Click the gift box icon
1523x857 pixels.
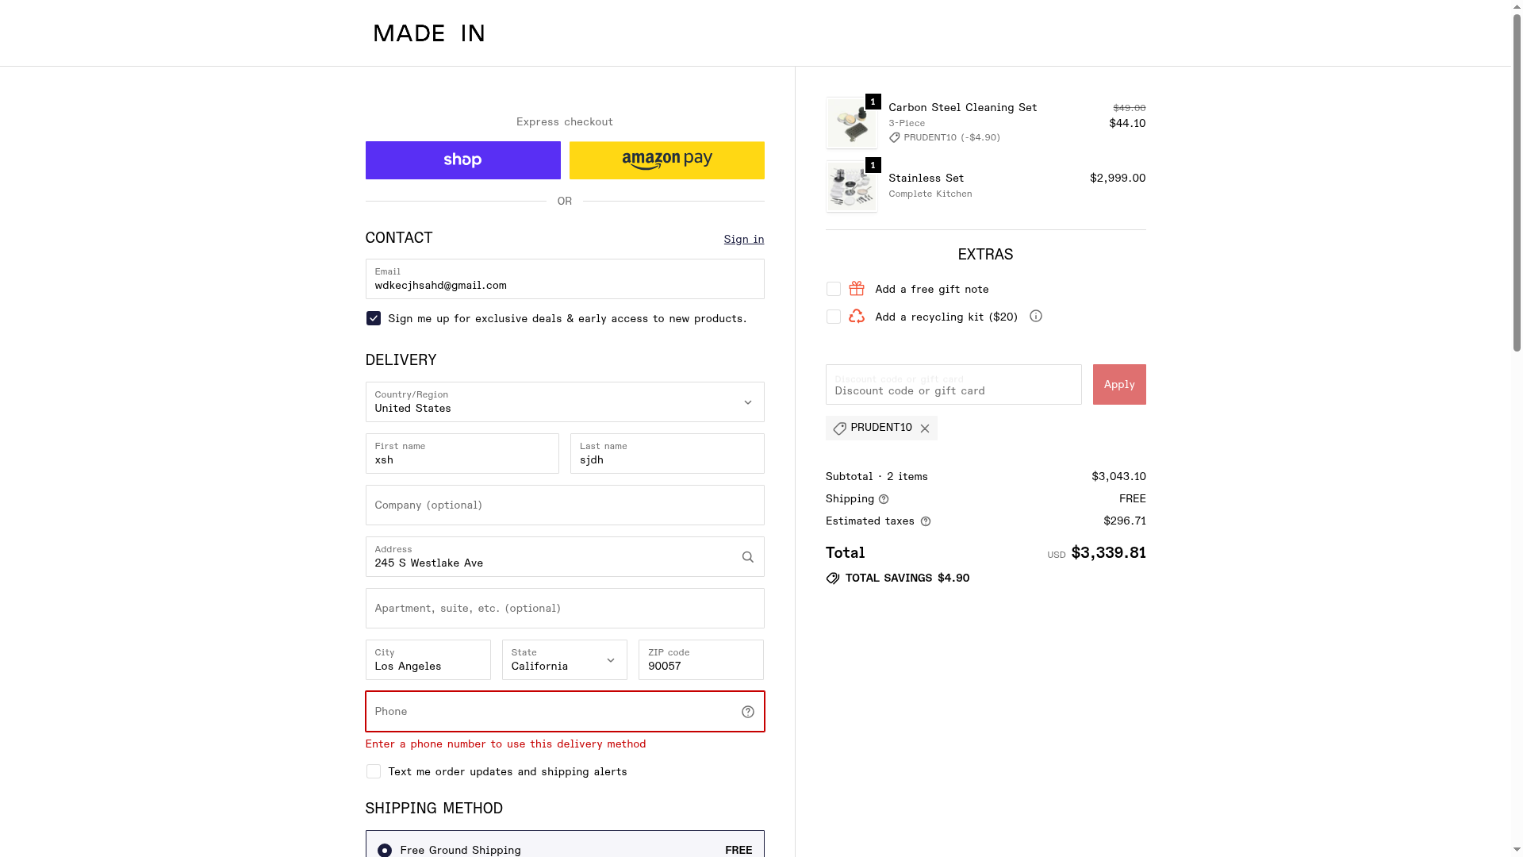[857, 289]
